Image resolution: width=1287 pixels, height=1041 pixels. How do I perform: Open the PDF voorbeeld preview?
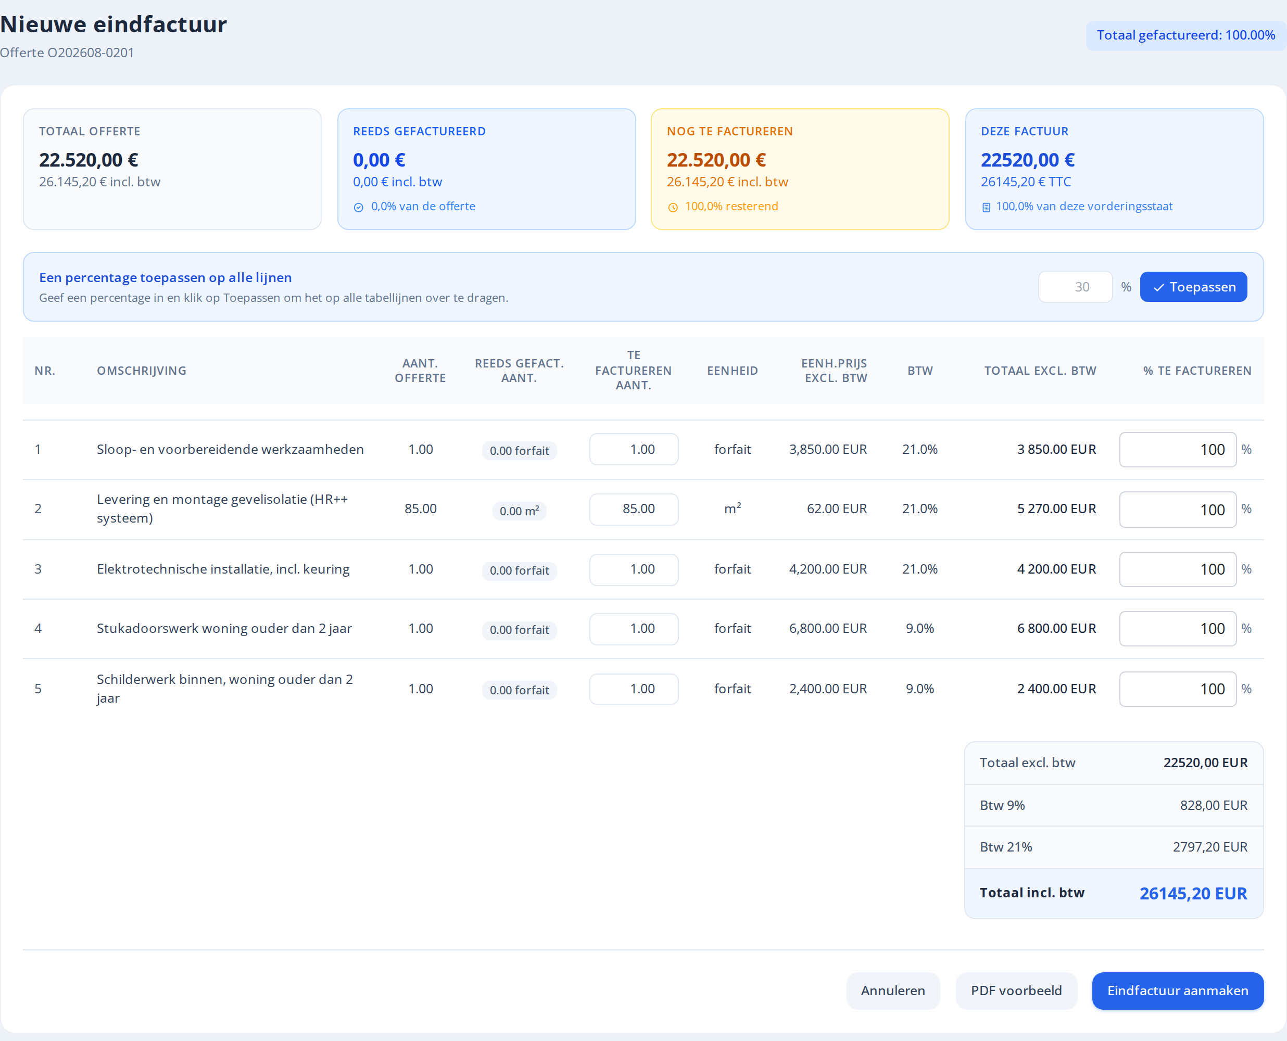click(1016, 991)
